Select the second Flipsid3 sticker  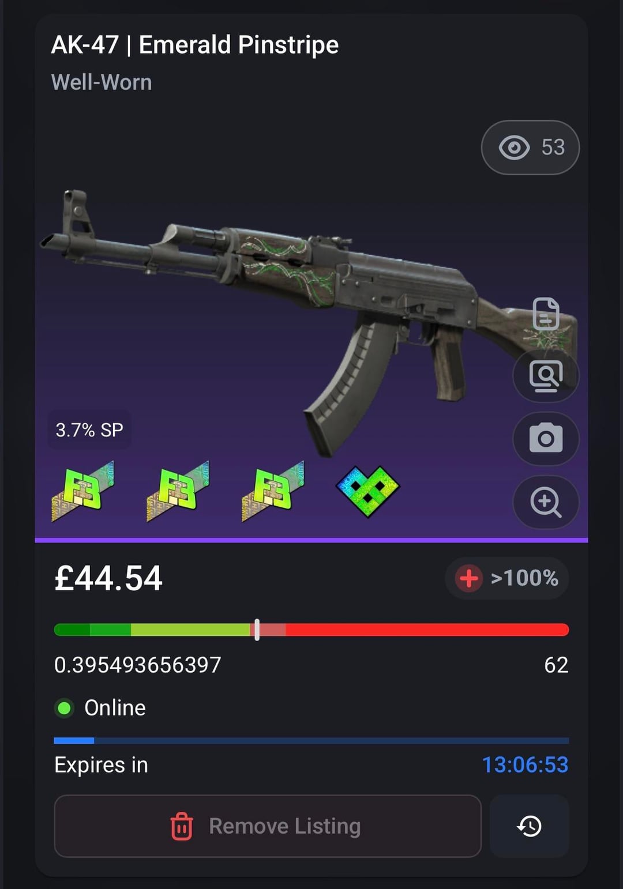178,491
